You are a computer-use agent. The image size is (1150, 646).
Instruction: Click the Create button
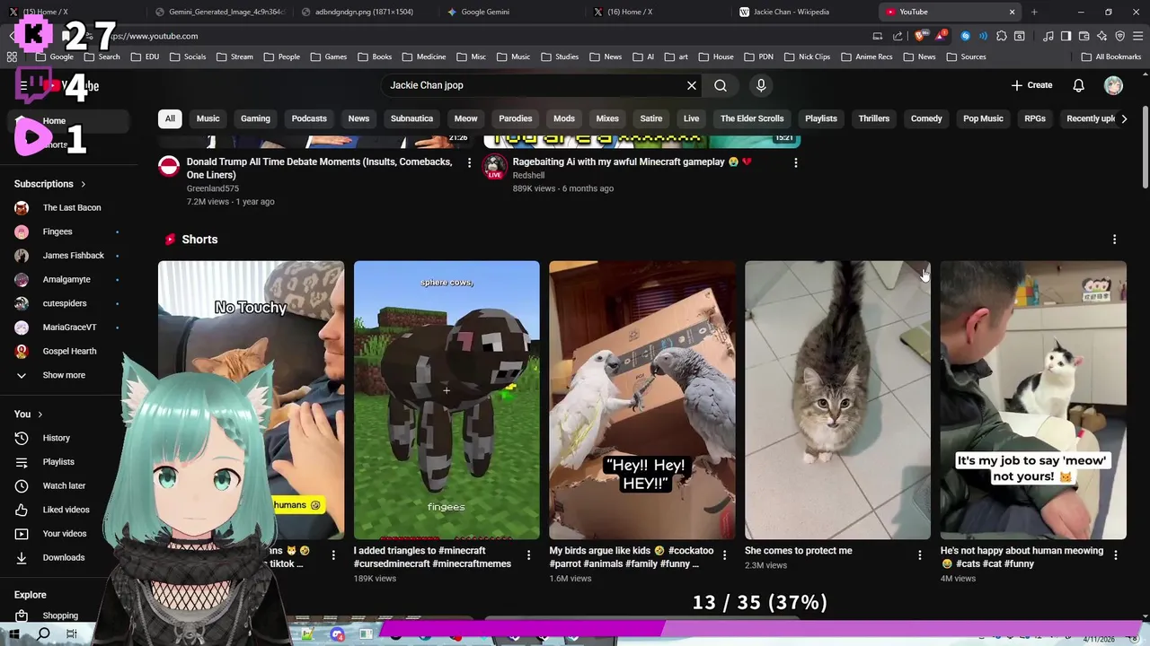[1031, 85]
